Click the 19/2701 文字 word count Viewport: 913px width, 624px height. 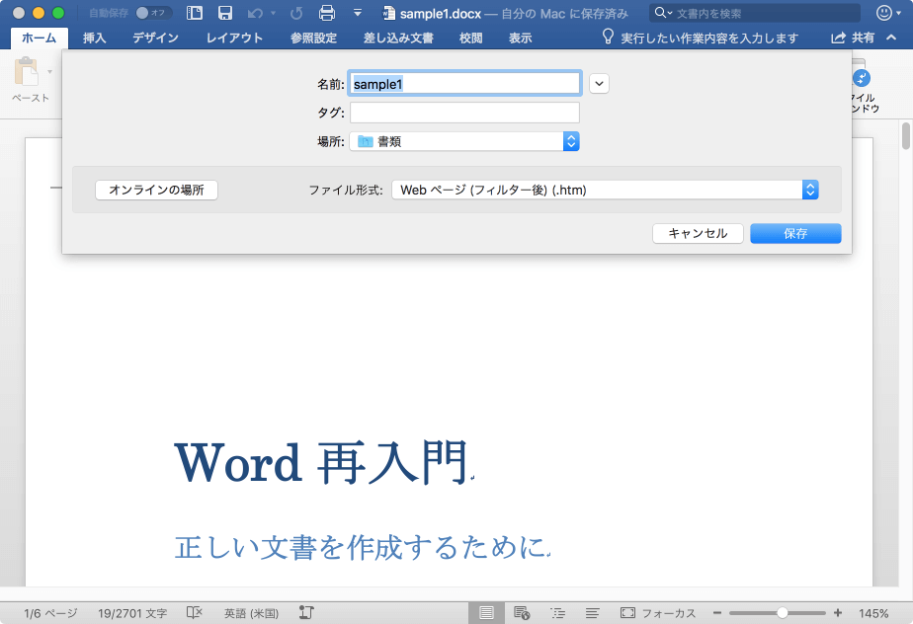tap(132, 613)
